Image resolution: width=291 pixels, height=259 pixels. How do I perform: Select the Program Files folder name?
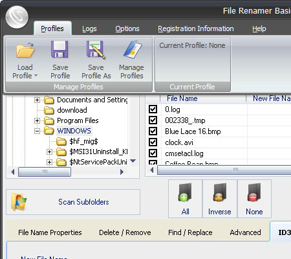tap(78, 120)
